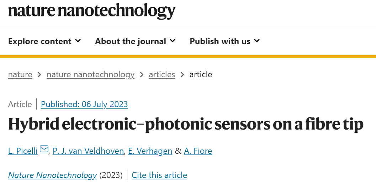The image size is (376, 189).
Task: Click the Hybrid electronic–photonic sensors article title
Action: pos(186,124)
